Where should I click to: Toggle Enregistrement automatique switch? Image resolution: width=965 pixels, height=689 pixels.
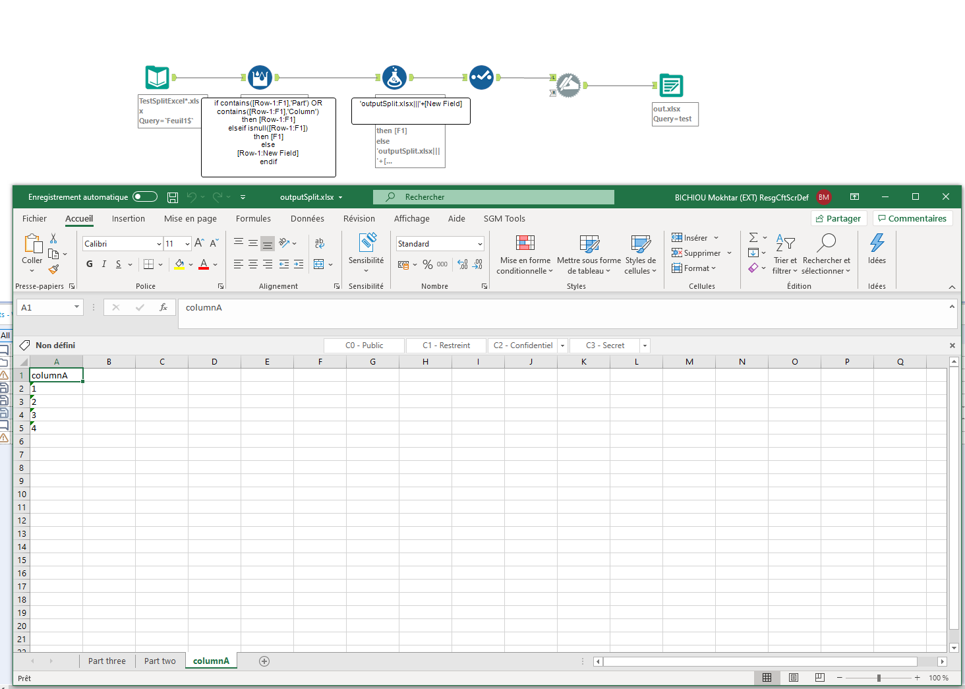point(145,197)
